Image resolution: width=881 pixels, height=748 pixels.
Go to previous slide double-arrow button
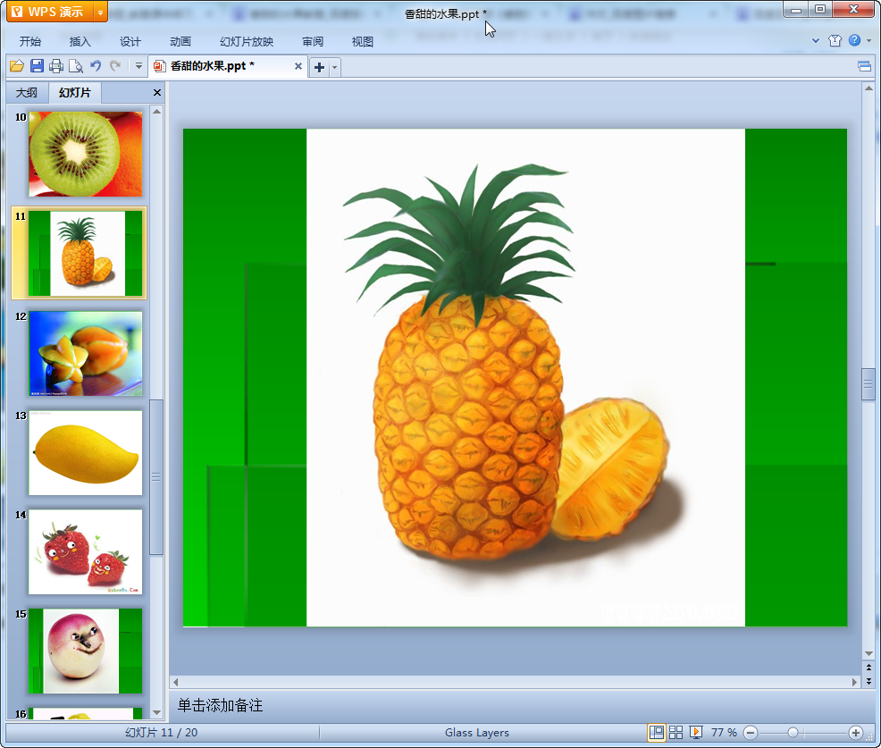tap(868, 668)
